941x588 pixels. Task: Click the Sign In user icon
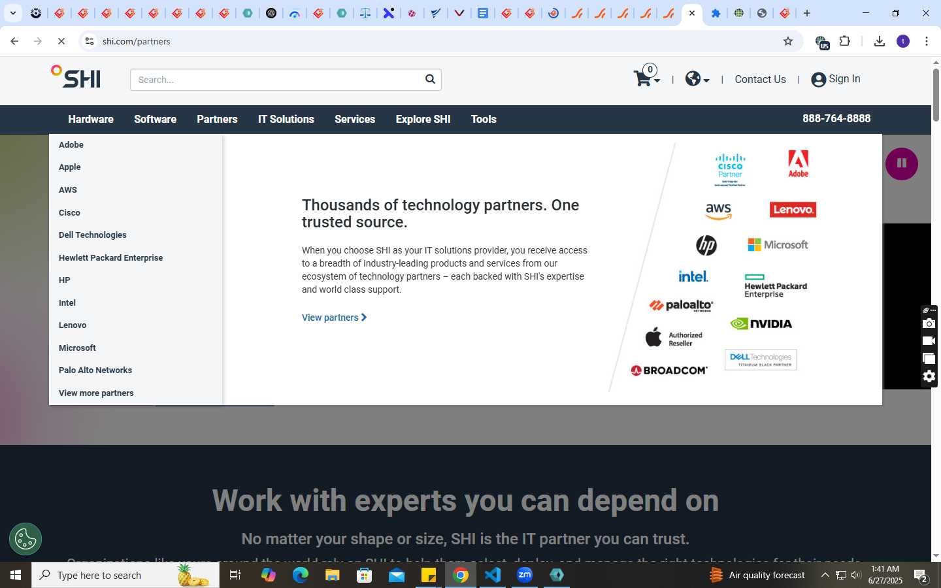click(x=818, y=80)
